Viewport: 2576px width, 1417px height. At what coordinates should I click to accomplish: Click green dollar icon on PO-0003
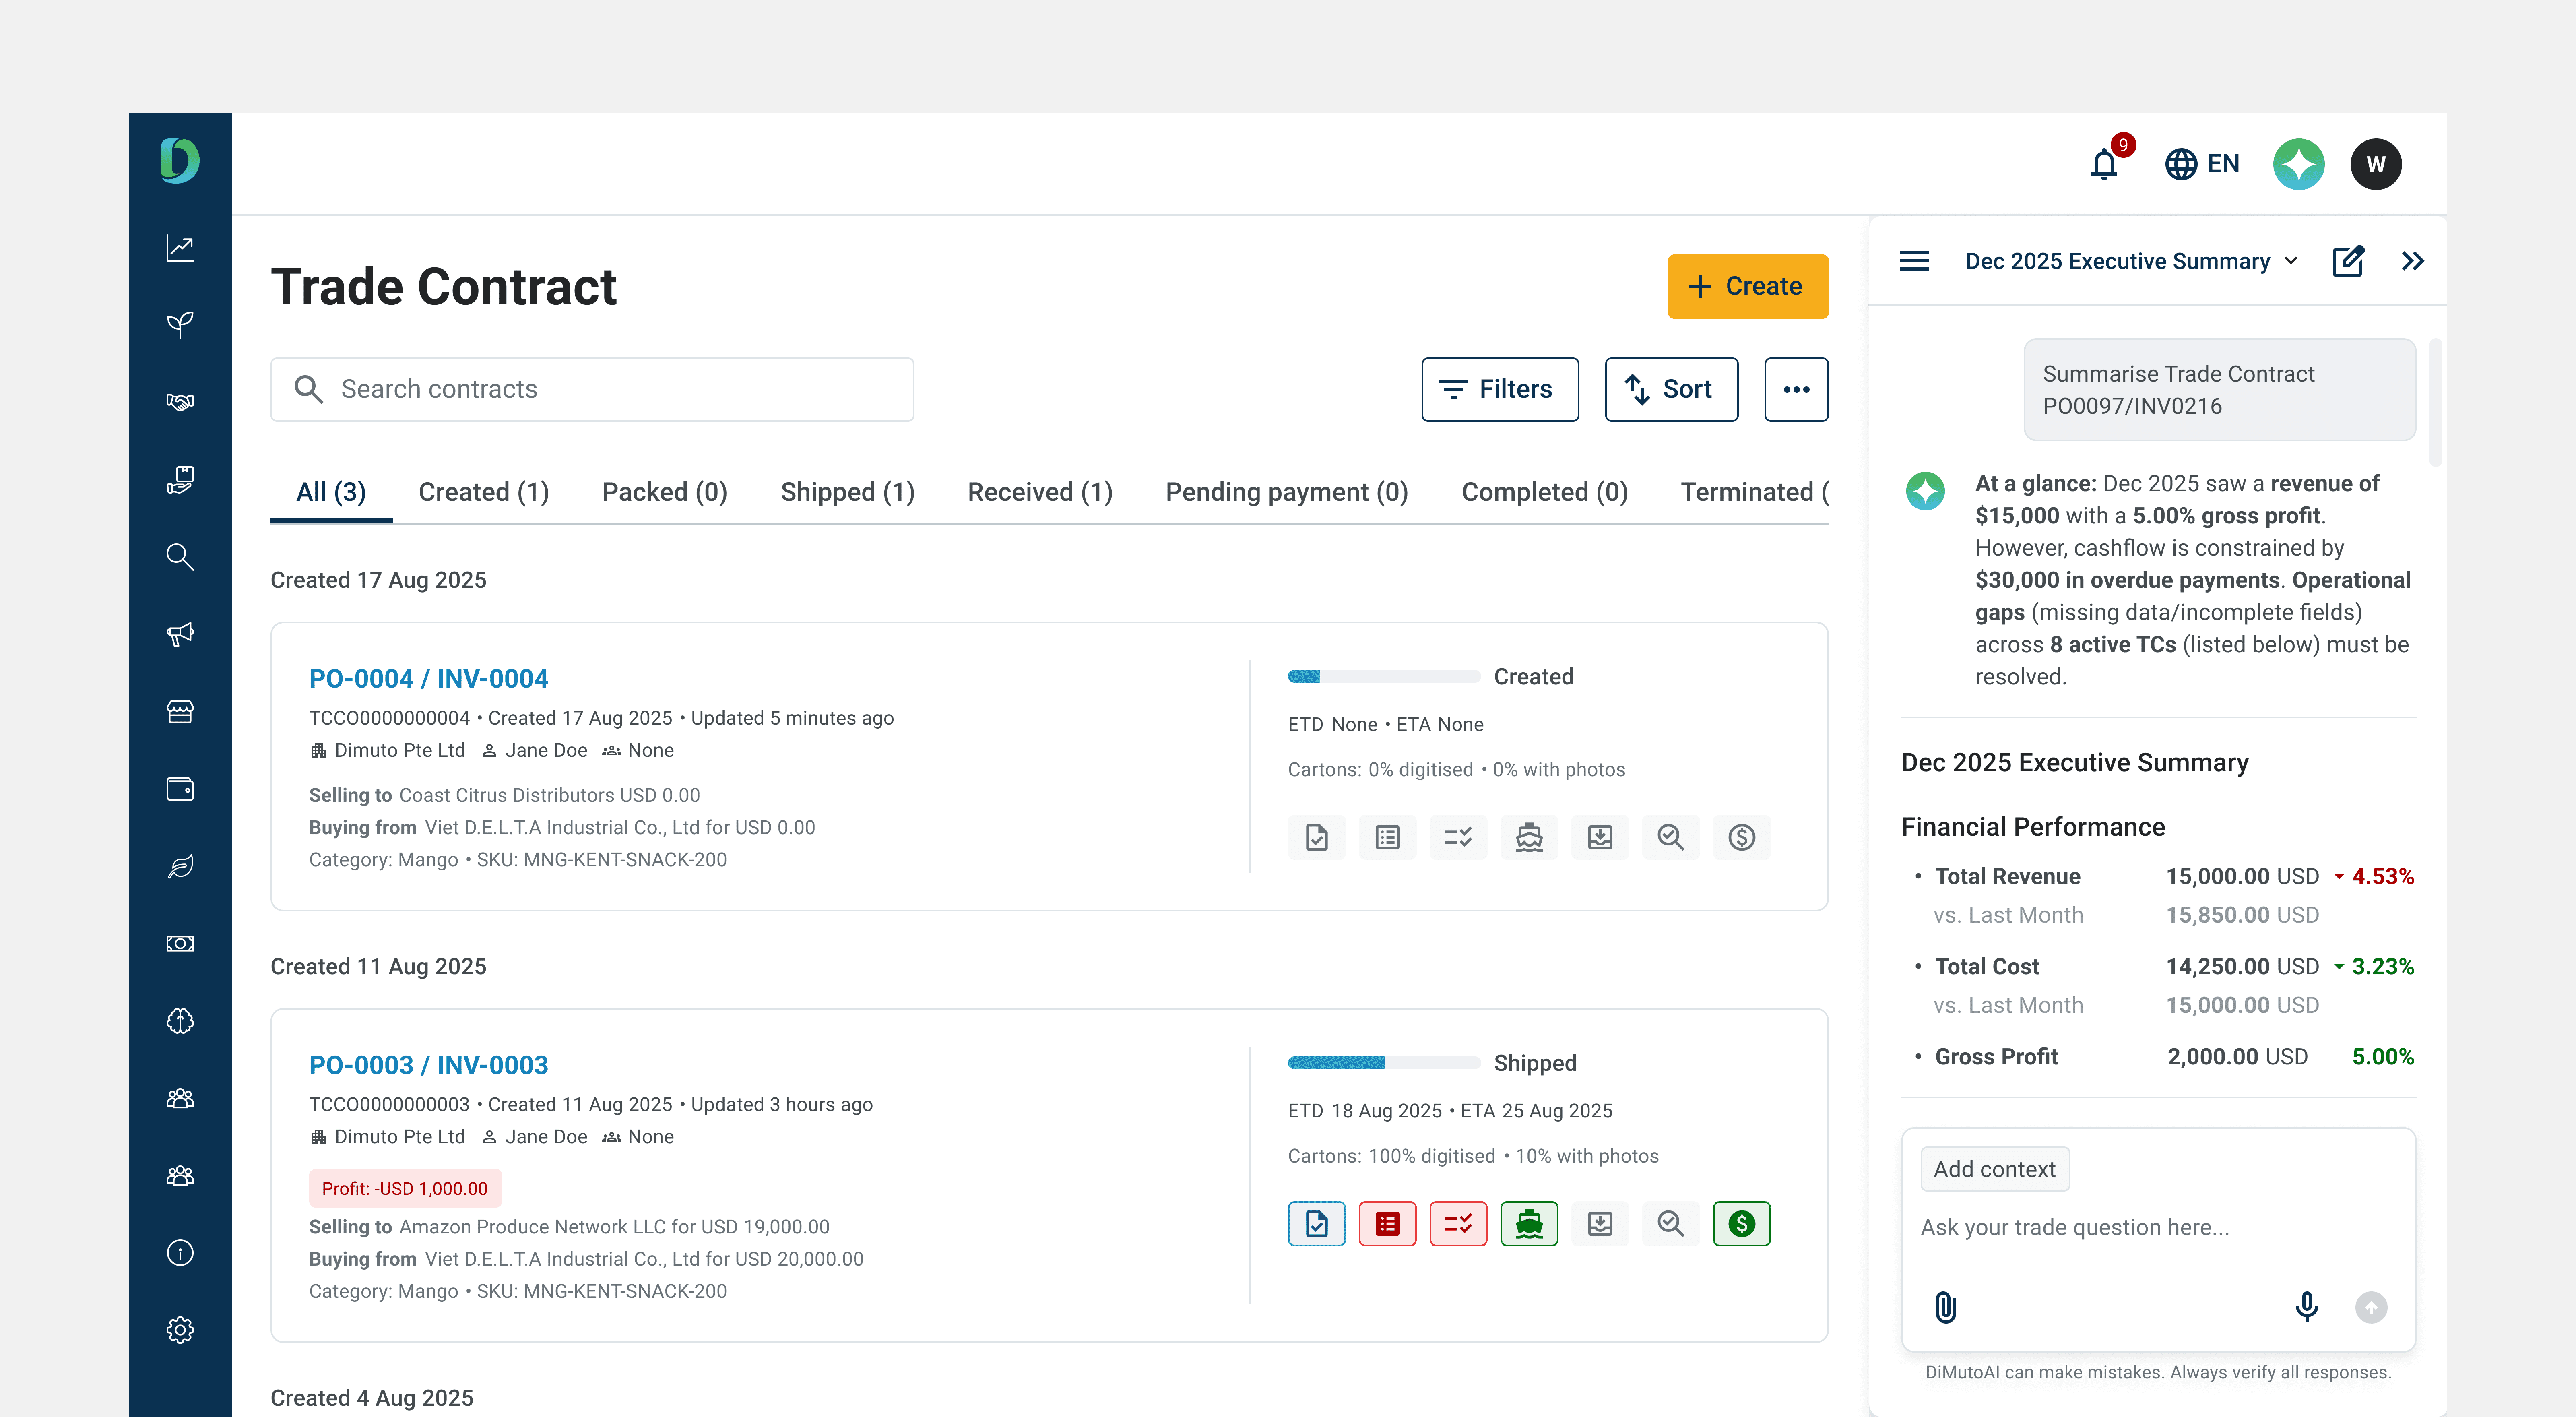1741,1224
